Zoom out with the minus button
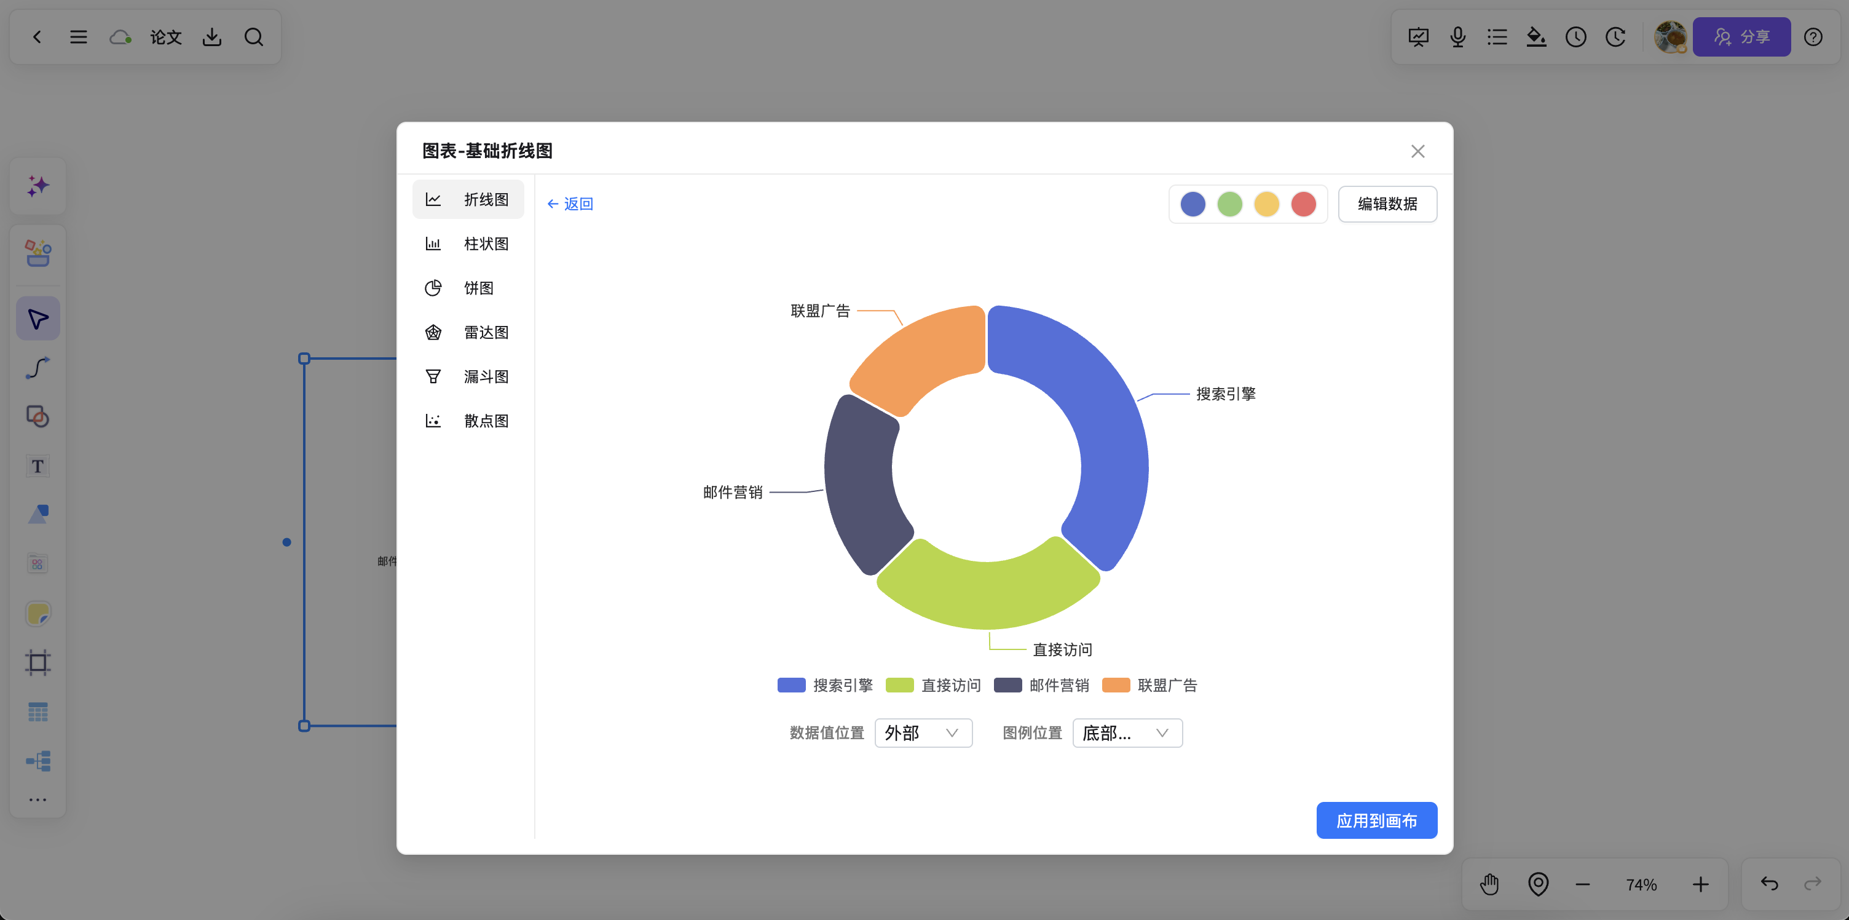The image size is (1849, 920). point(1583,884)
